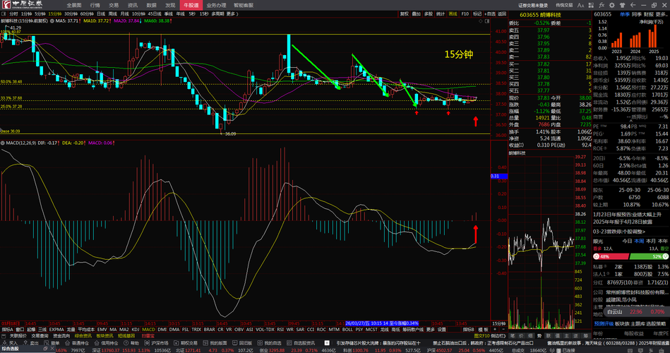Viewport: 670px width, 353px height.
Task: Toggle the 统计 statistics button
Action: pyautogui.click(x=441, y=14)
